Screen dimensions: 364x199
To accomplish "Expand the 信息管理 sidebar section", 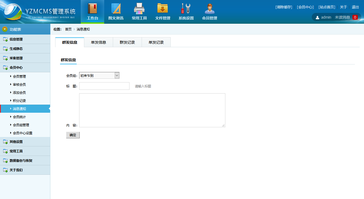I will point(16,39).
